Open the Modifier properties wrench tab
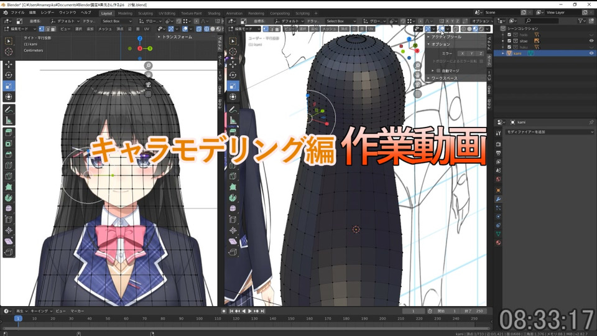Image resolution: width=597 pixels, height=336 pixels. (498, 199)
